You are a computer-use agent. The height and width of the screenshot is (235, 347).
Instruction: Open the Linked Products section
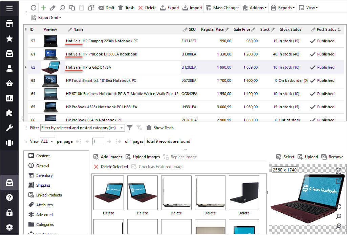(49, 195)
